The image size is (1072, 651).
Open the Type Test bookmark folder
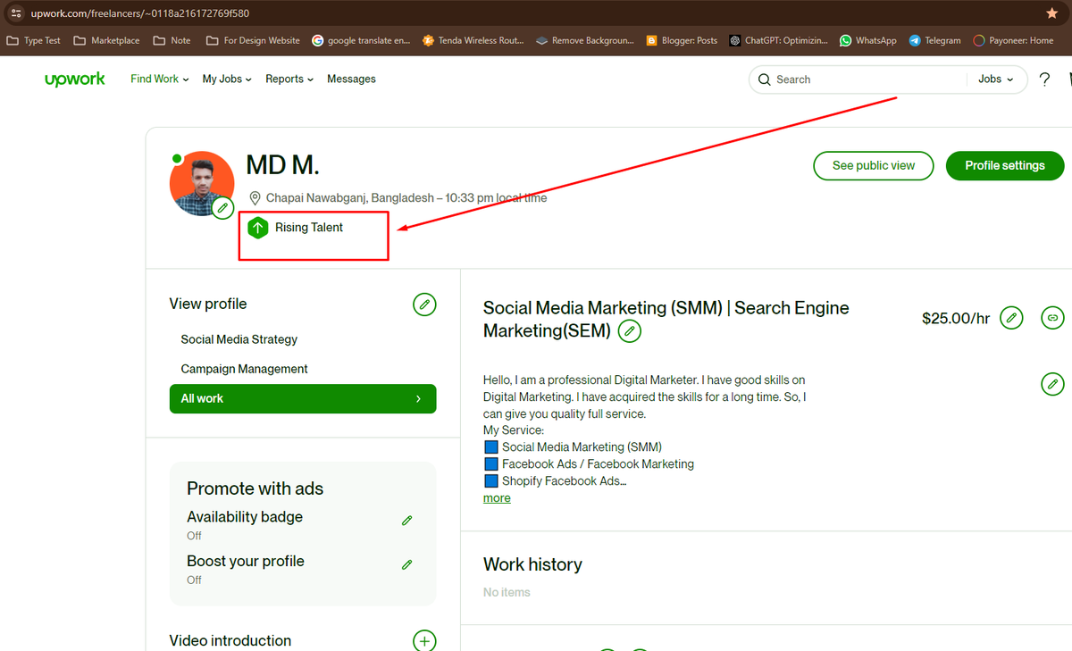34,40
